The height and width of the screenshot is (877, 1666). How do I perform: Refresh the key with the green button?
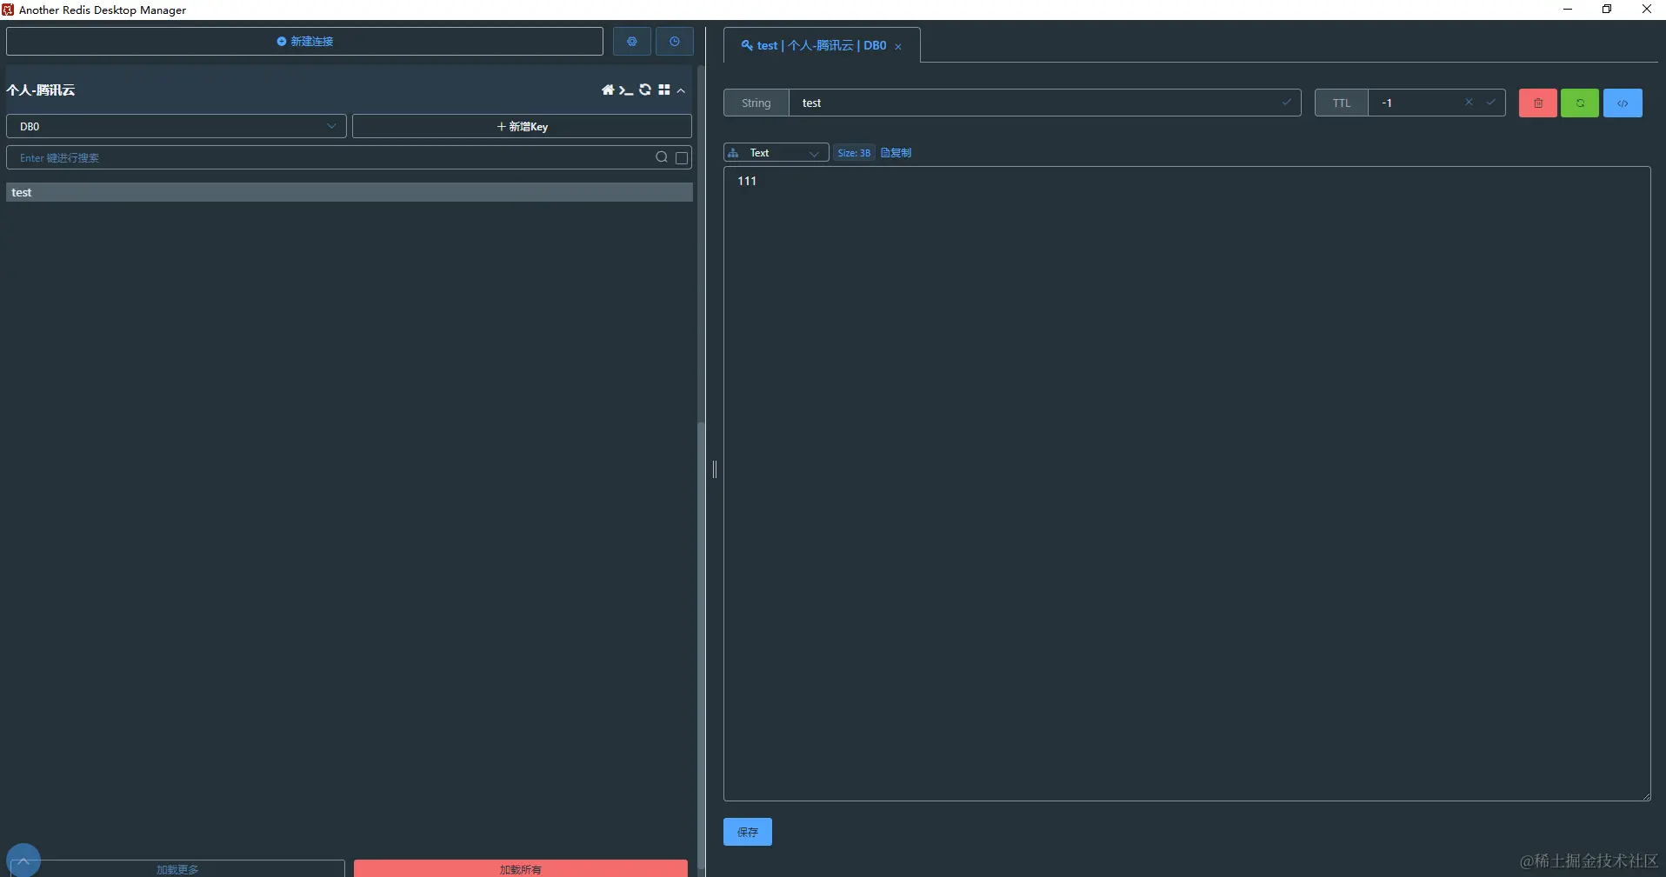(1580, 103)
